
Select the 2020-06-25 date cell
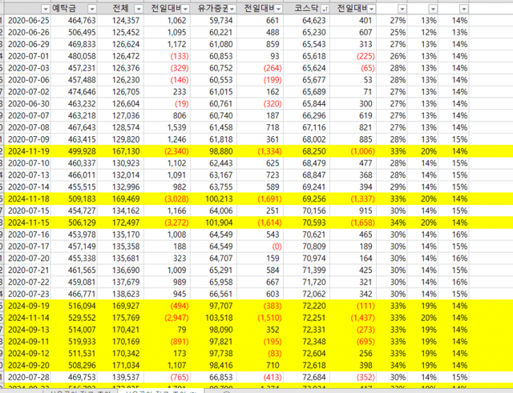[28, 18]
